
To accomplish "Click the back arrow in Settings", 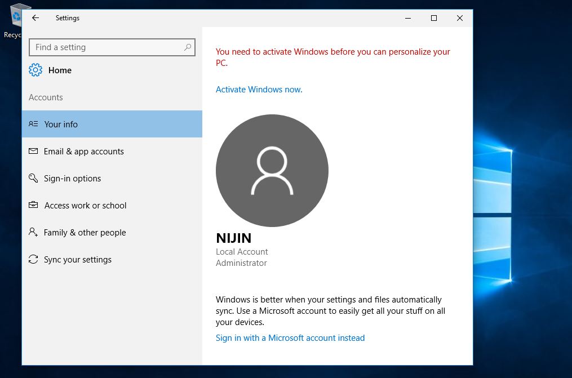I will click(36, 18).
